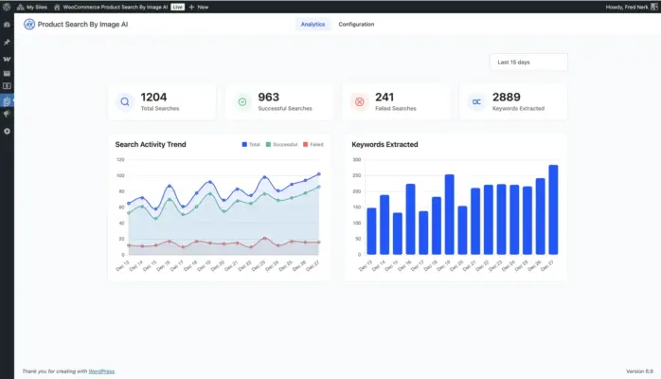Viewport: 661px width, 379px height.
Task: Open the Dashboard sidebar icon
Action: [7, 25]
